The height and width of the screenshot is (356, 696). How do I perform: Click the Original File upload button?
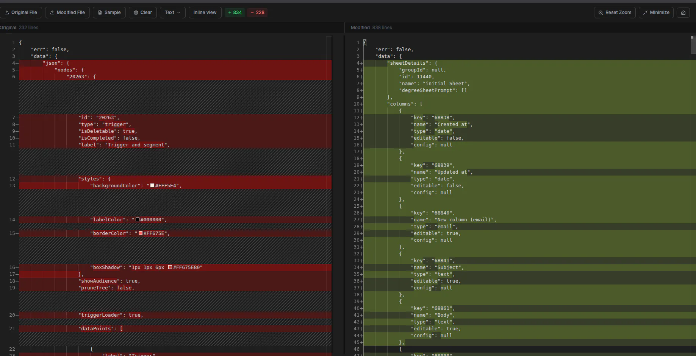click(21, 12)
